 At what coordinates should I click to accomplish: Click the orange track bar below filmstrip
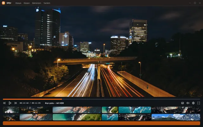coord(101,123)
